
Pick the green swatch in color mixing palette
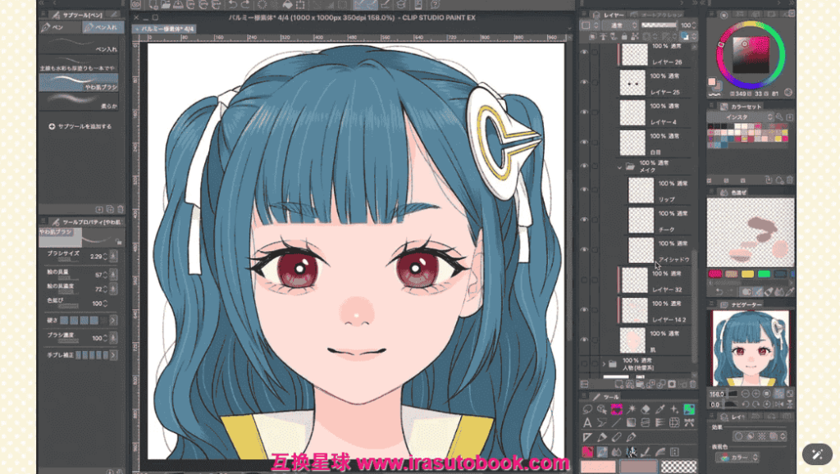765,274
